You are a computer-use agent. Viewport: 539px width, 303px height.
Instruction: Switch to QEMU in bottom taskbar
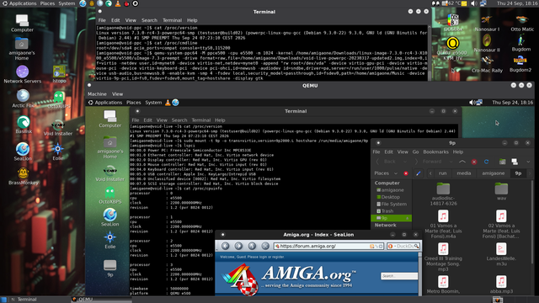pyautogui.click(x=101, y=300)
